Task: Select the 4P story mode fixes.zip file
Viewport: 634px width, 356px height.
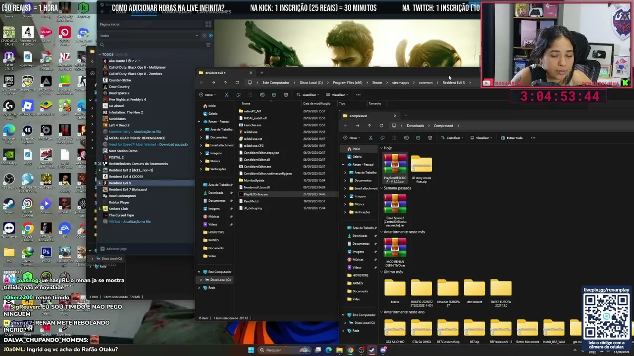Action: pos(421,170)
